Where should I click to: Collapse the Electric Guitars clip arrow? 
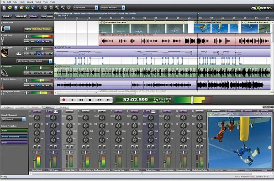pos(56,79)
